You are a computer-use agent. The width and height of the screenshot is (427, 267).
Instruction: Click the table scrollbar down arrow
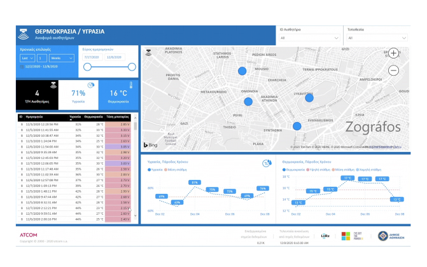(135, 216)
